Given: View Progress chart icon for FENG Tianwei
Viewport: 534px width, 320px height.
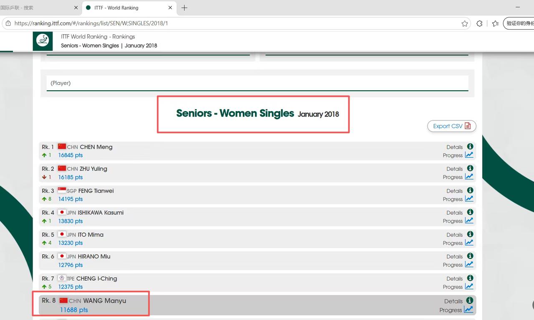Looking at the screenshot, I should pos(469,199).
